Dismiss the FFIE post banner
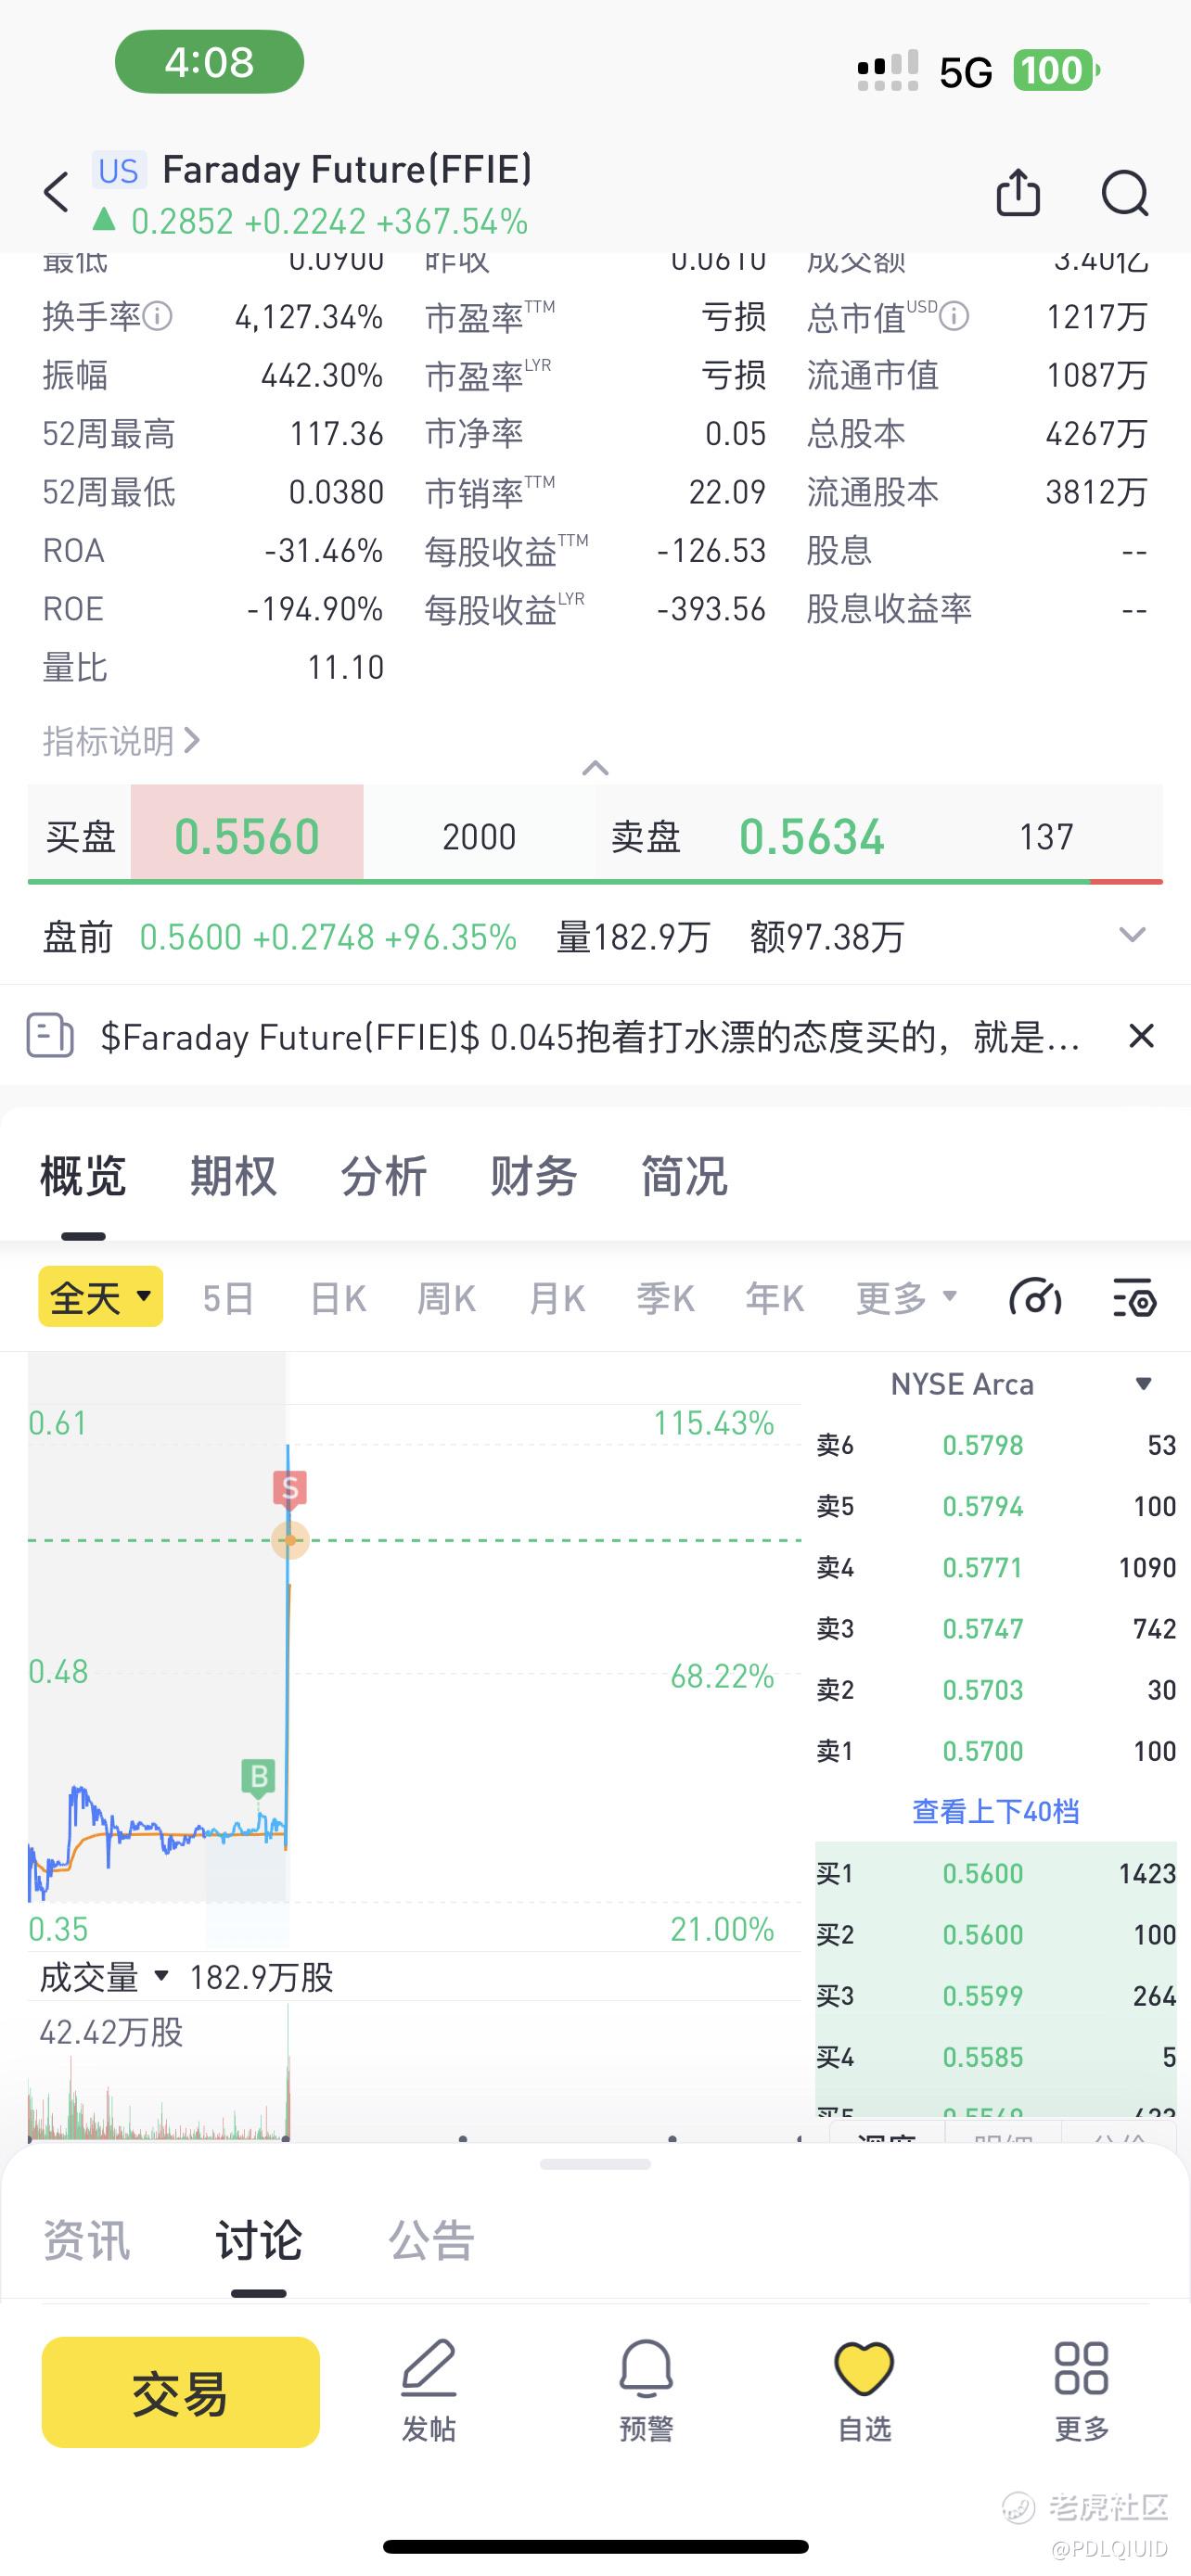This screenshot has width=1191, height=2576. (1141, 1036)
